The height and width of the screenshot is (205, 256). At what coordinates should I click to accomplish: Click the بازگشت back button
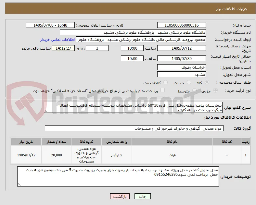[x=120, y=196]
